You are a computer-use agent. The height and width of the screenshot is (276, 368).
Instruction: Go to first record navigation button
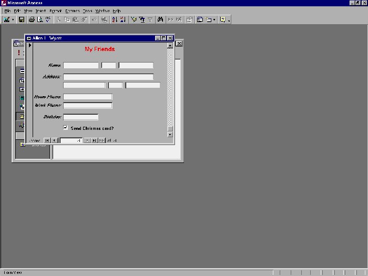coord(47,140)
